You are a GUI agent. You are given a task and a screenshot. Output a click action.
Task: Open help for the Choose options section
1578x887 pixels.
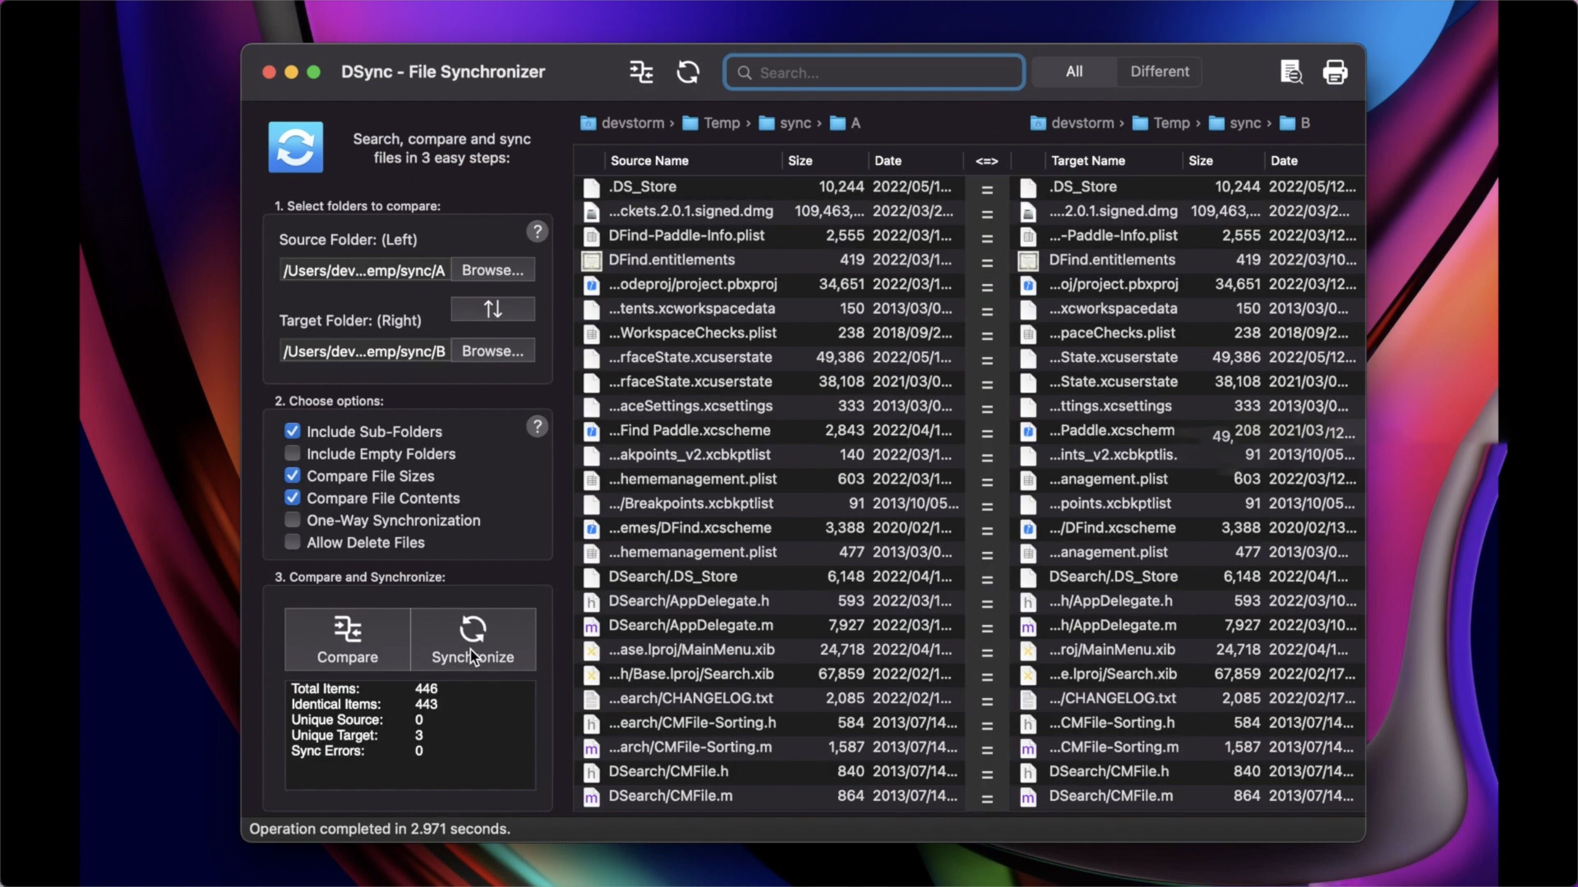point(537,427)
